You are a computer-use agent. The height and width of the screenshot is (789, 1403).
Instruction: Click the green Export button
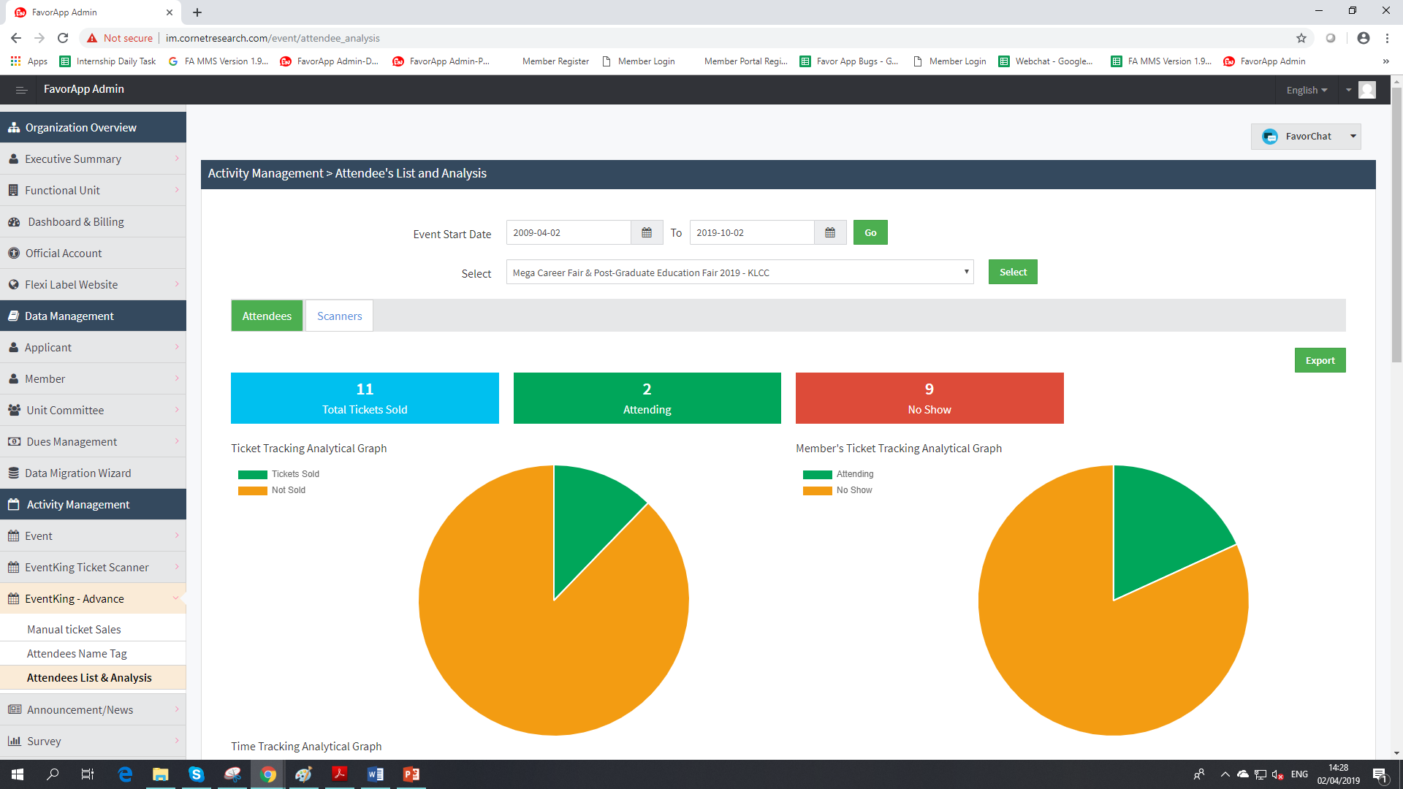point(1320,360)
